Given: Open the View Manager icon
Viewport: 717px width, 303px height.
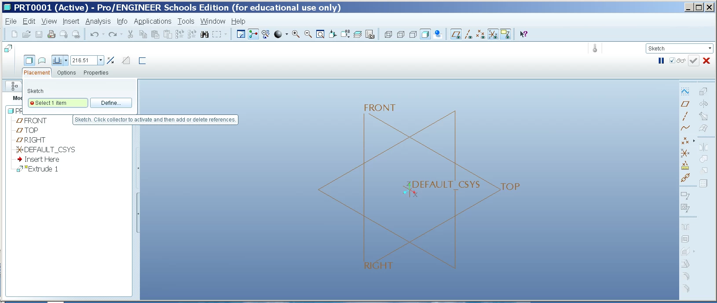Looking at the screenshot, I should pos(370,34).
